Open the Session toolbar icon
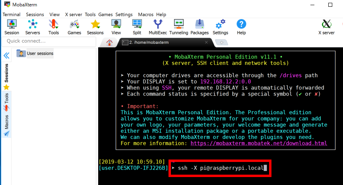This screenshot has width=343, height=185. click(x=12, y=27)
